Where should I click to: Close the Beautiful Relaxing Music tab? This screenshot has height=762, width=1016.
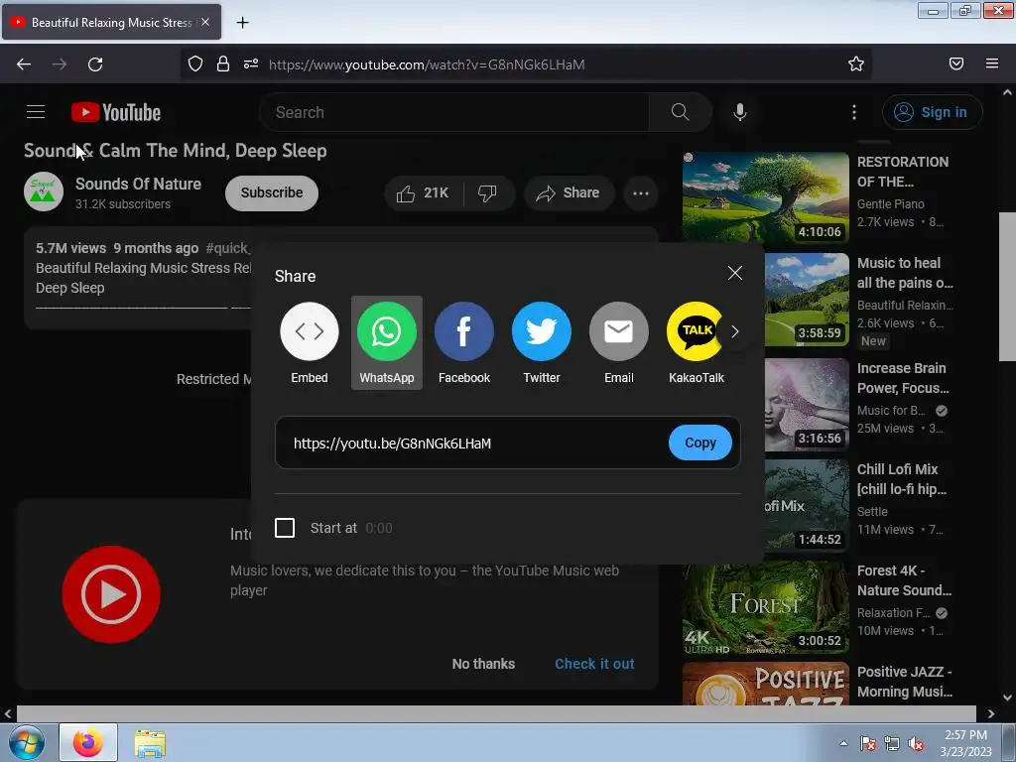pos(205,22)
